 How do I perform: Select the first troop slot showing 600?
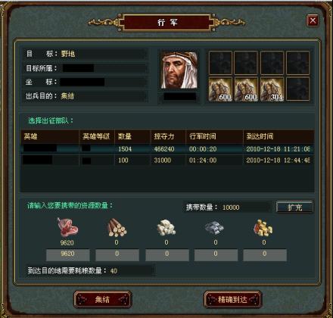coord(220,89)
